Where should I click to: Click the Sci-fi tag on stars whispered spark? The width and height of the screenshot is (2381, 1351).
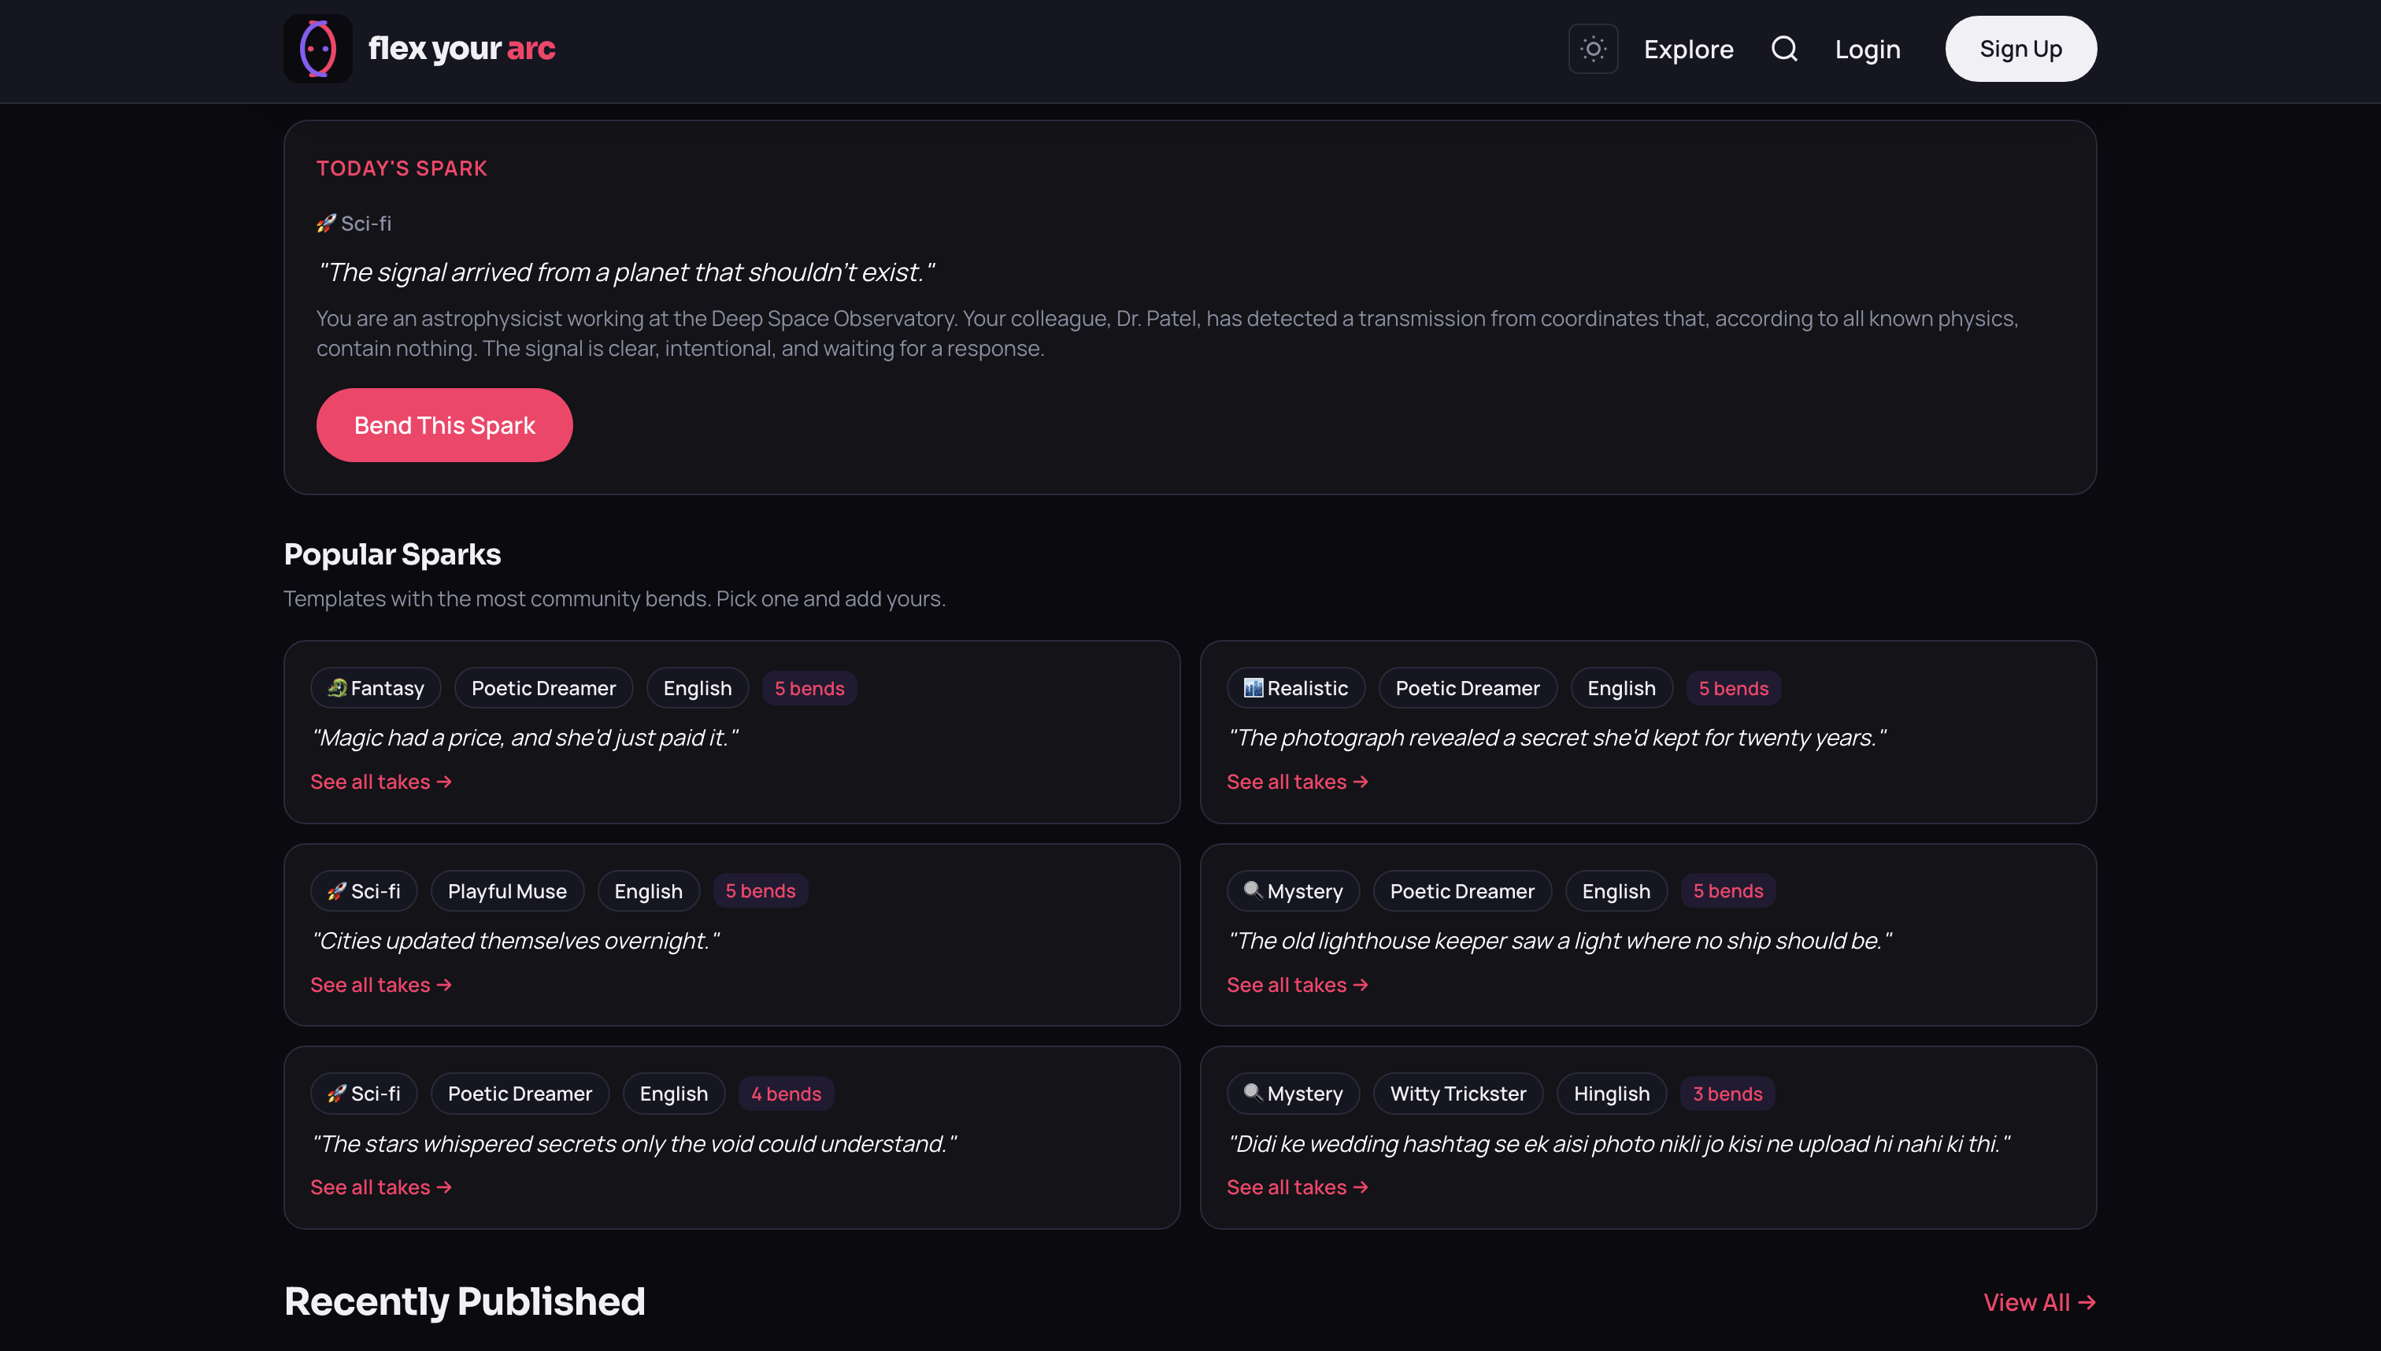tap(364, 1093)
